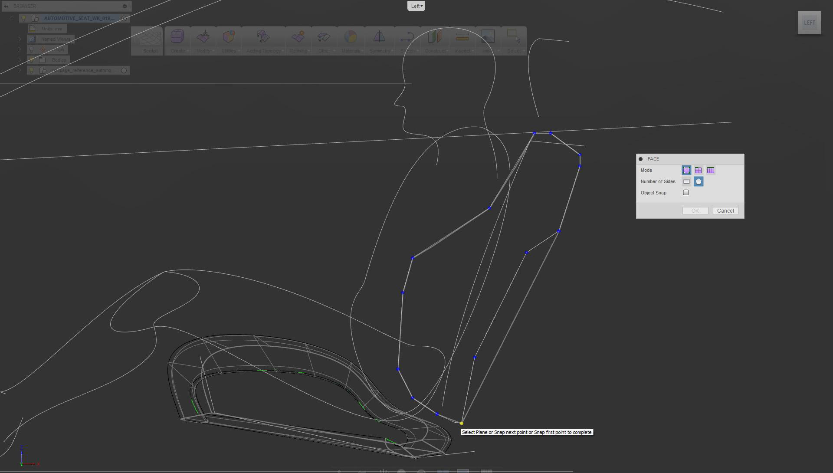This screenshot has height=473, width=833.
Task: Expand the Named Views tree node
Action: 19,39
